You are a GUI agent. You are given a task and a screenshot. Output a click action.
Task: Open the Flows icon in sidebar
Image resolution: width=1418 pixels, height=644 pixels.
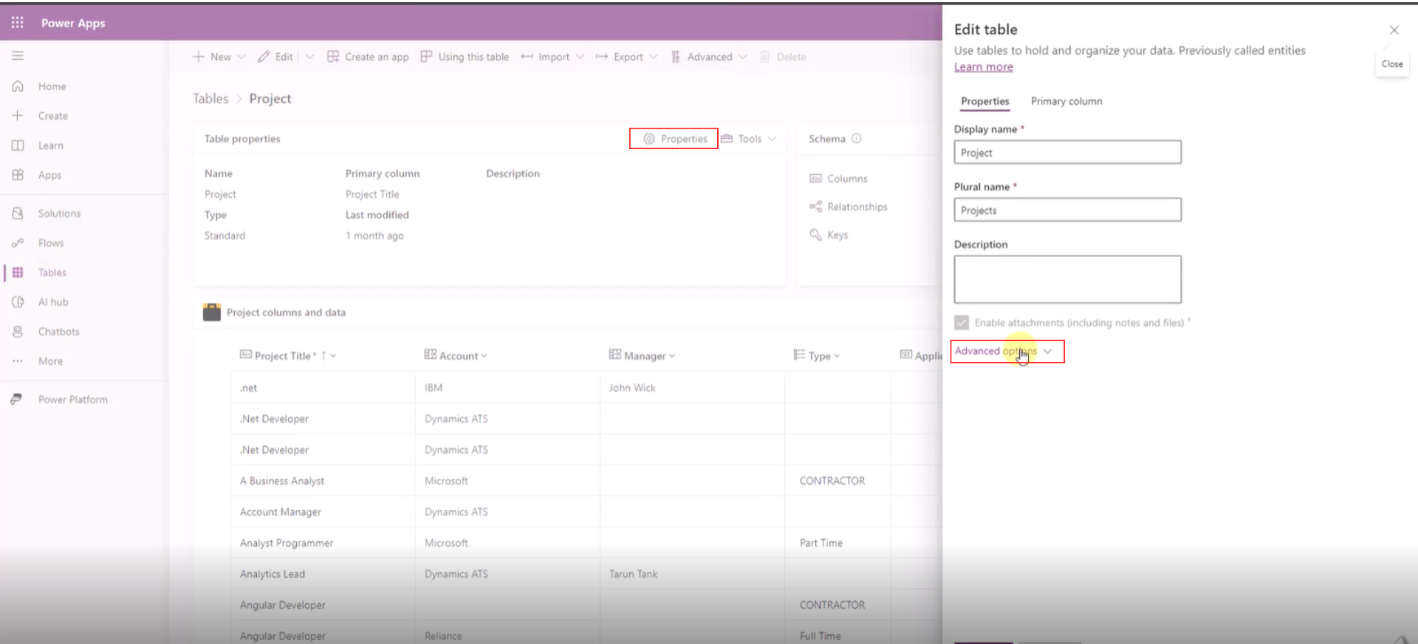(x=18, y=243)
